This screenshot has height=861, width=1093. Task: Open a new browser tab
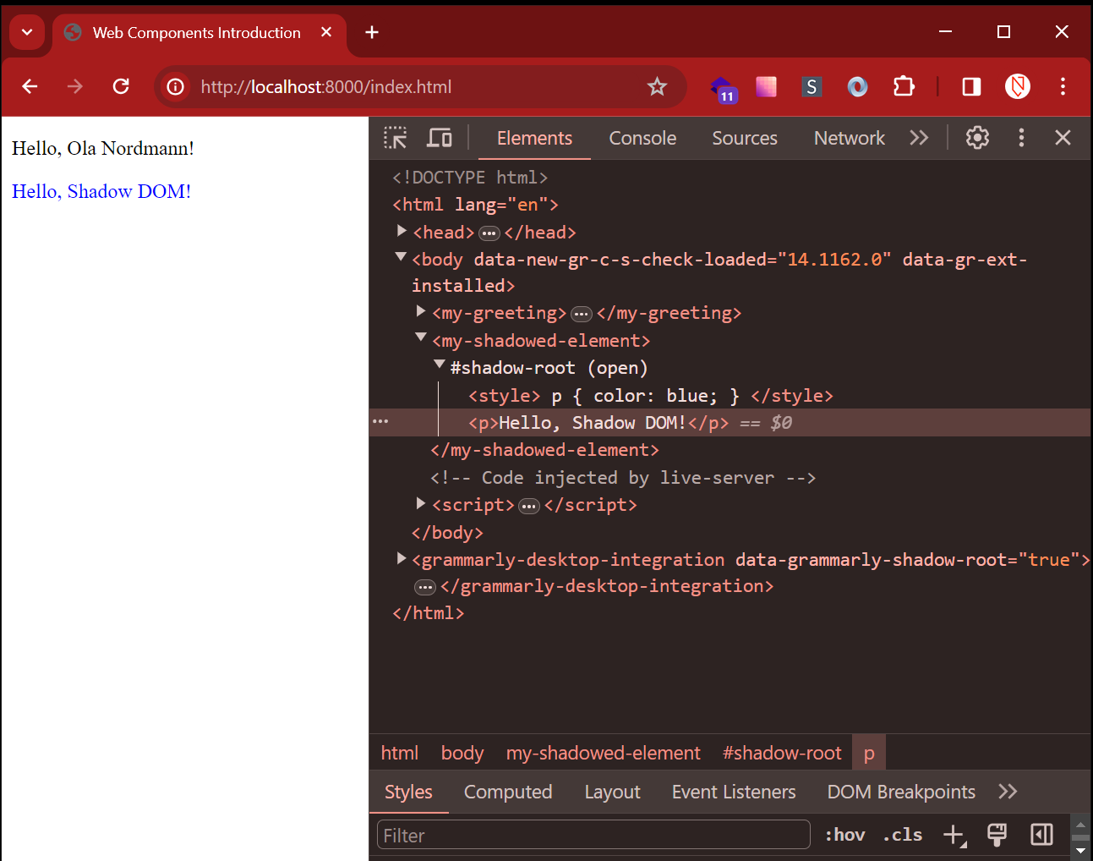coord(372,32)
